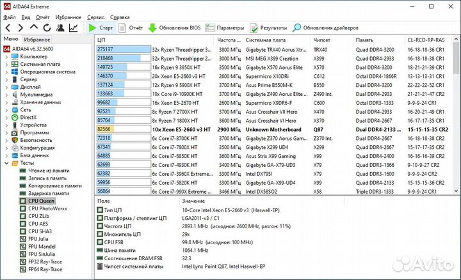
Task: Sort by the Частота column header
Action: click(229, 40)
